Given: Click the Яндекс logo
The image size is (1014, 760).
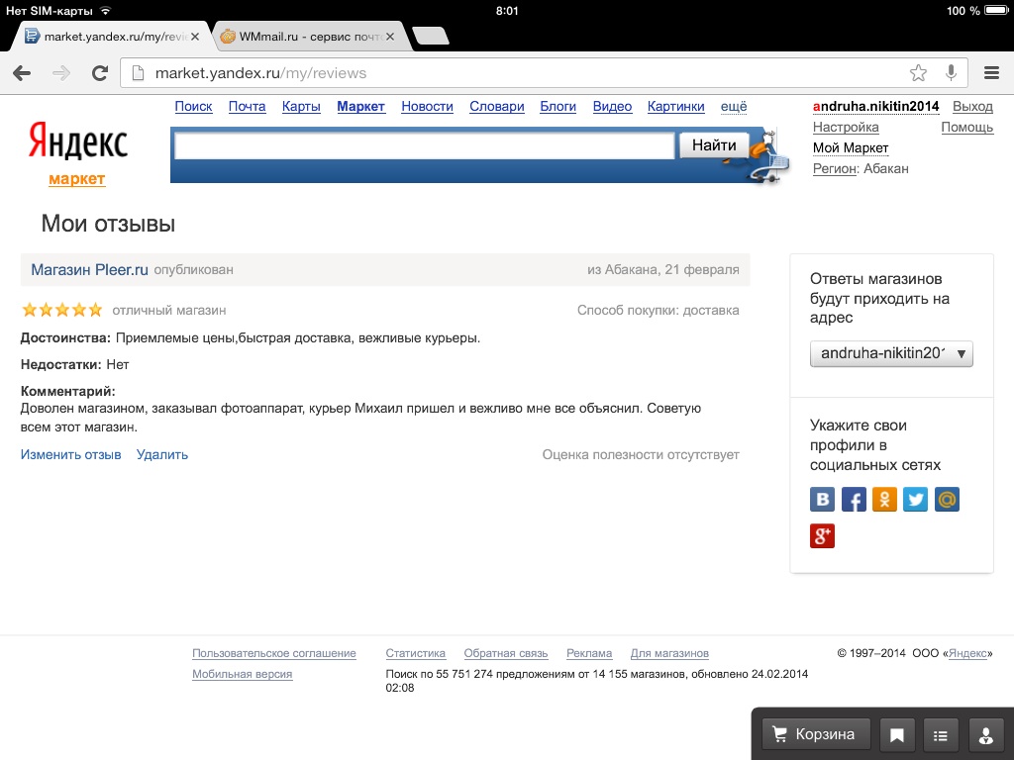Looking at the screenshot, I should click(77, 141).
